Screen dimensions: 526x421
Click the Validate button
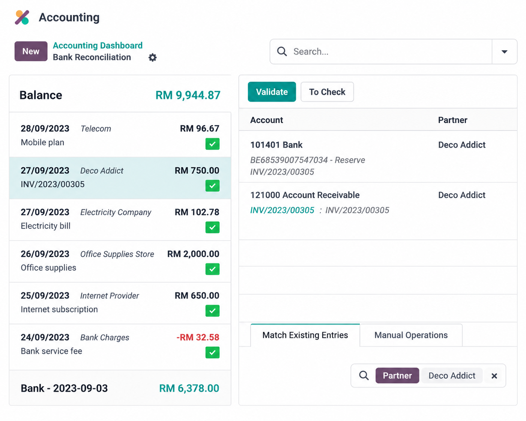[272, 92]
